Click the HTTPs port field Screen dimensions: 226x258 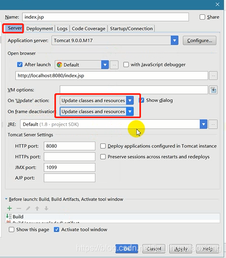(x=70, y=157)
